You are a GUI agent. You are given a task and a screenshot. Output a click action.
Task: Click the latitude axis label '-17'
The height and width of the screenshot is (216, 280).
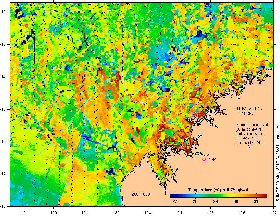coord(3,174)
